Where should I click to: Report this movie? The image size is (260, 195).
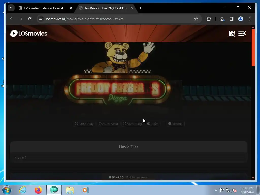[175, 124]
